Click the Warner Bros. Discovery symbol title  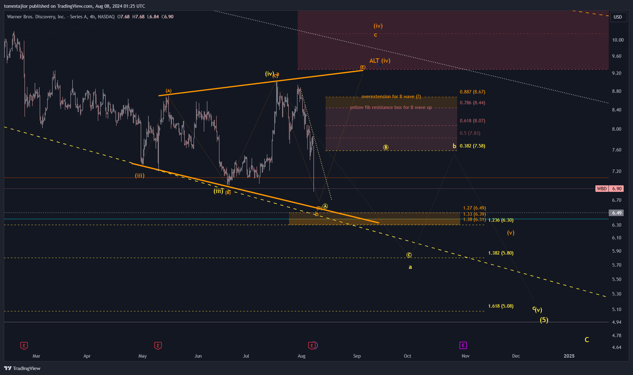61,17
